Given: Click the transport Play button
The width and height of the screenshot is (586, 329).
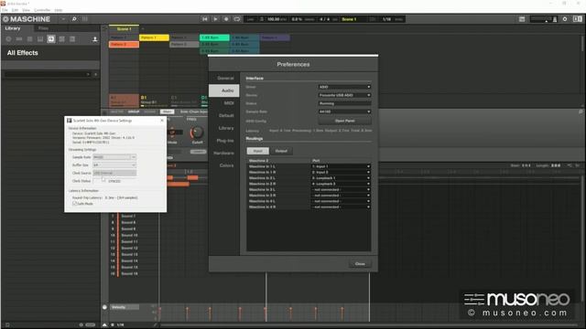Looking at the screenshot, I should point(215,19).
